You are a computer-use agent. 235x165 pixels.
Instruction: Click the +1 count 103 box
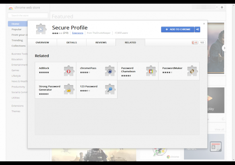[202, 43]
